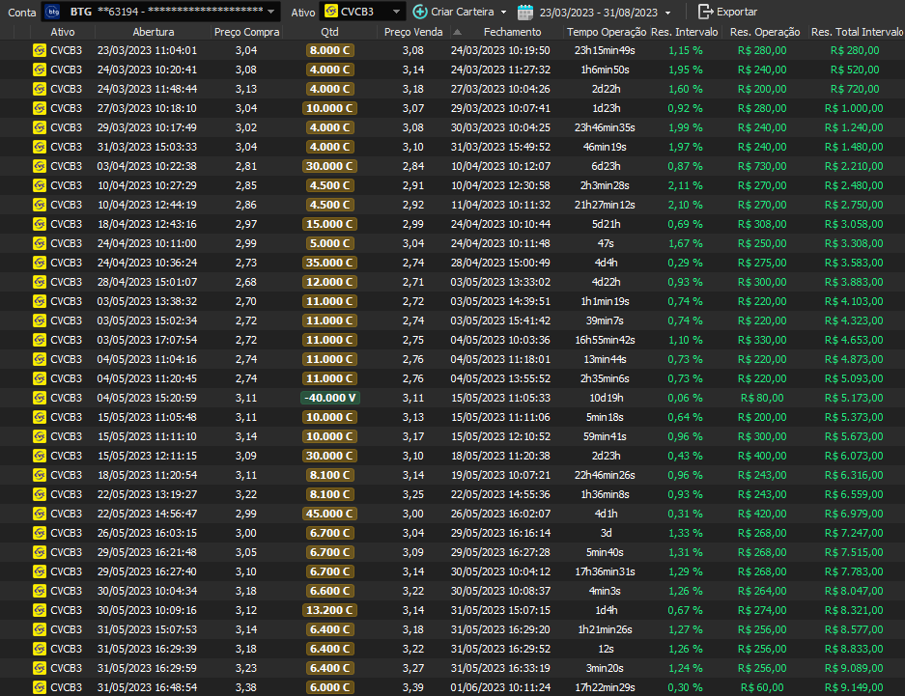
Task: Click the green -40.000 V quantity badge
Action: click(x=330, y=398)
